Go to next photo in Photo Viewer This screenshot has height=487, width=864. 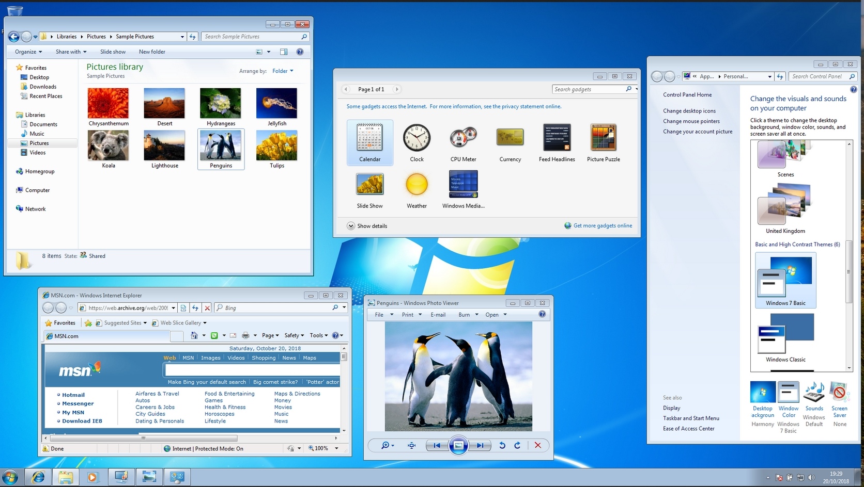pos(480,445)
